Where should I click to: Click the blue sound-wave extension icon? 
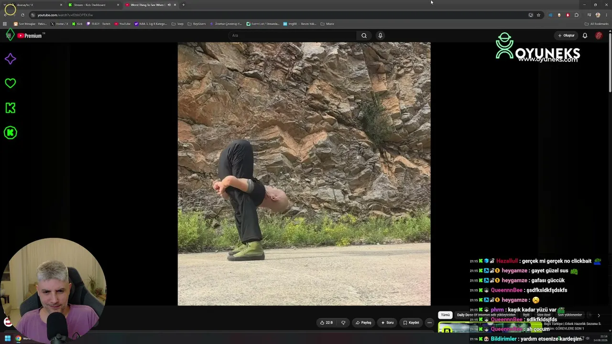click(550, 15)
